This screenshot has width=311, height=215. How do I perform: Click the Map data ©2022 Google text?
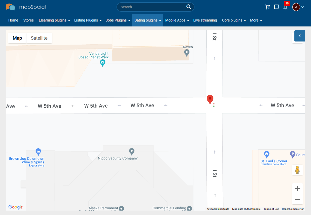point(246,209)
